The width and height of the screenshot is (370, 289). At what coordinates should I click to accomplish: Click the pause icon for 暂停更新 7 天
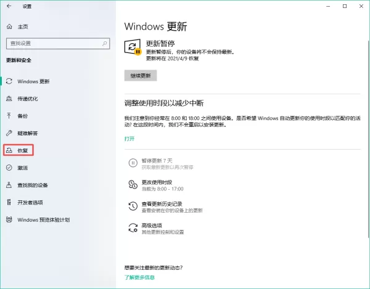[x=133, y=163]
